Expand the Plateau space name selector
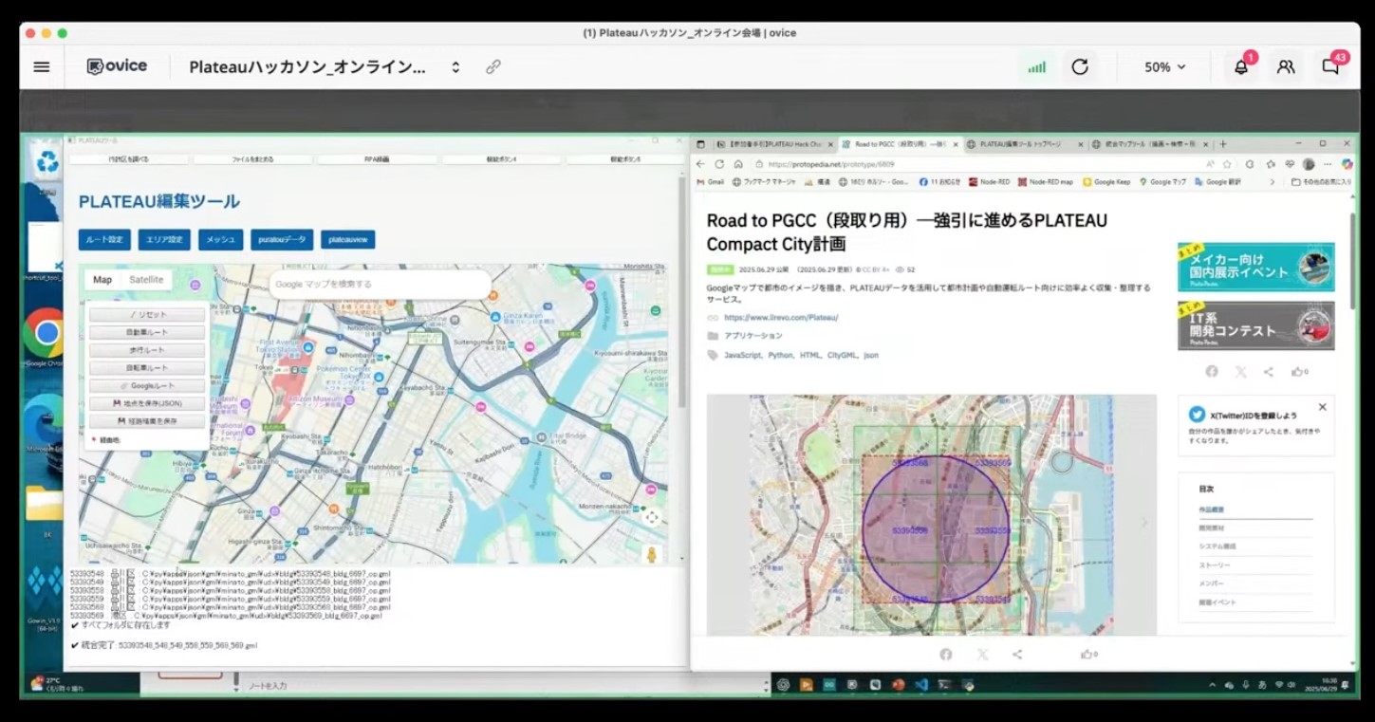The image size is (1375, 722). (455, 67)
